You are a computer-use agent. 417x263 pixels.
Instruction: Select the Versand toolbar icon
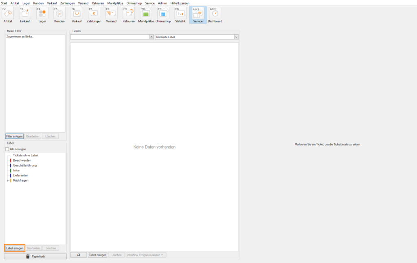click(x=111, y=13)
